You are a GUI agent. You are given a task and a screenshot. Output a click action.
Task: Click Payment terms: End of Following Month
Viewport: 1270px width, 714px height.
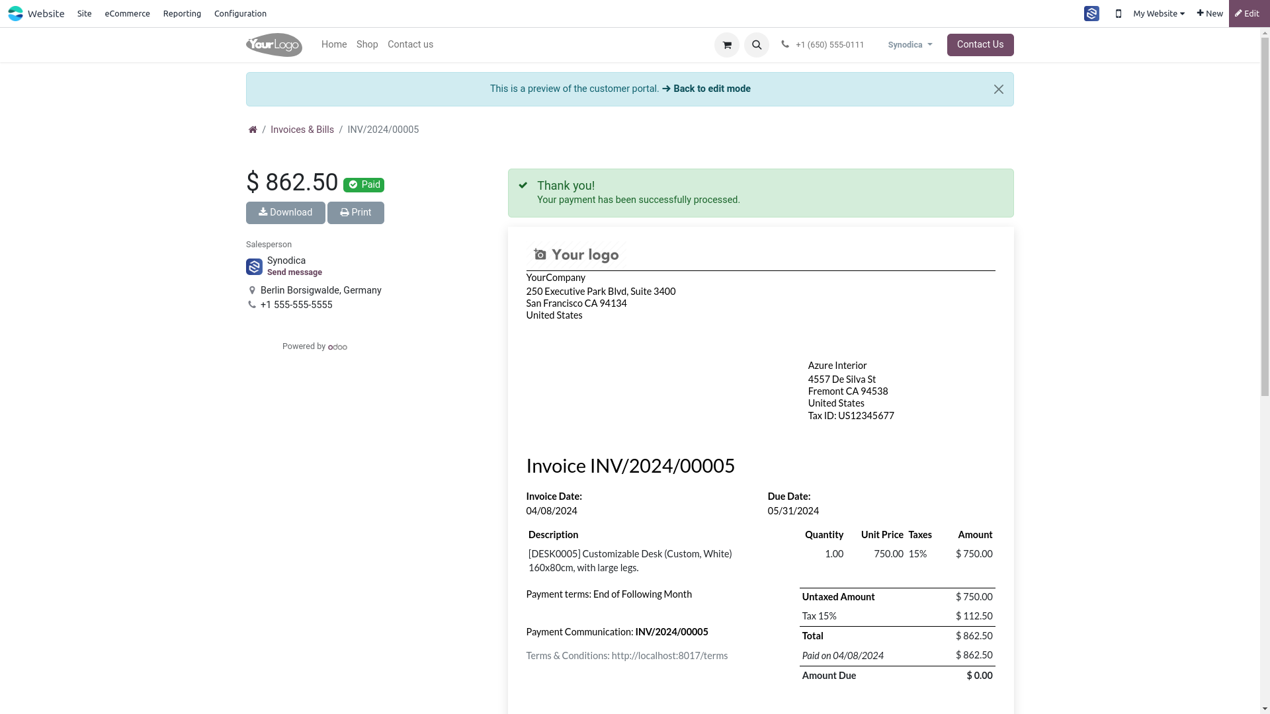pos(609,594)
